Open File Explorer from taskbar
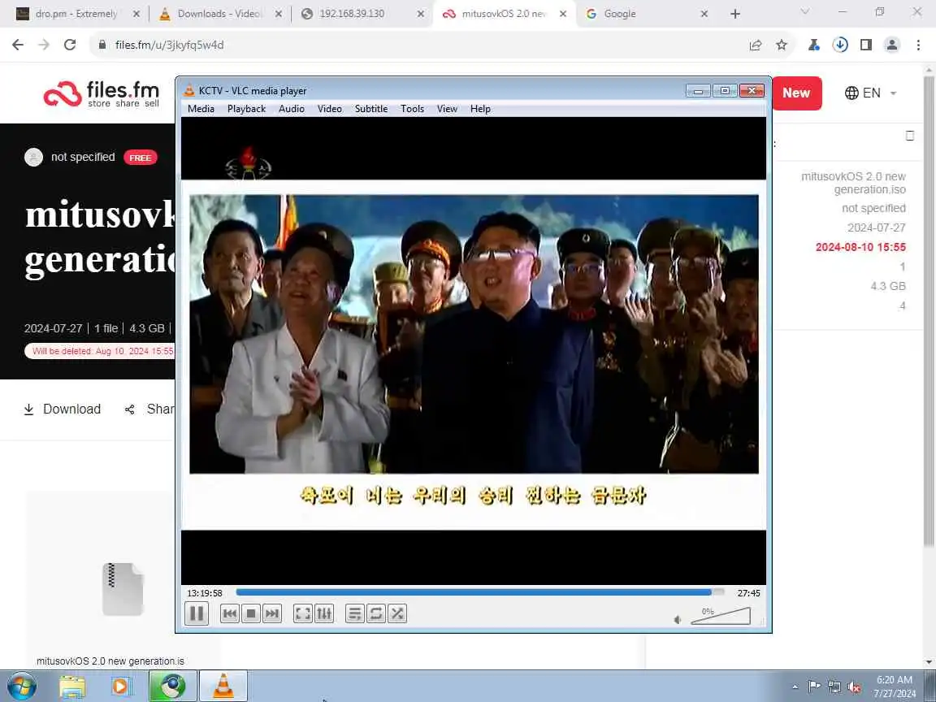 pos(72,686)
